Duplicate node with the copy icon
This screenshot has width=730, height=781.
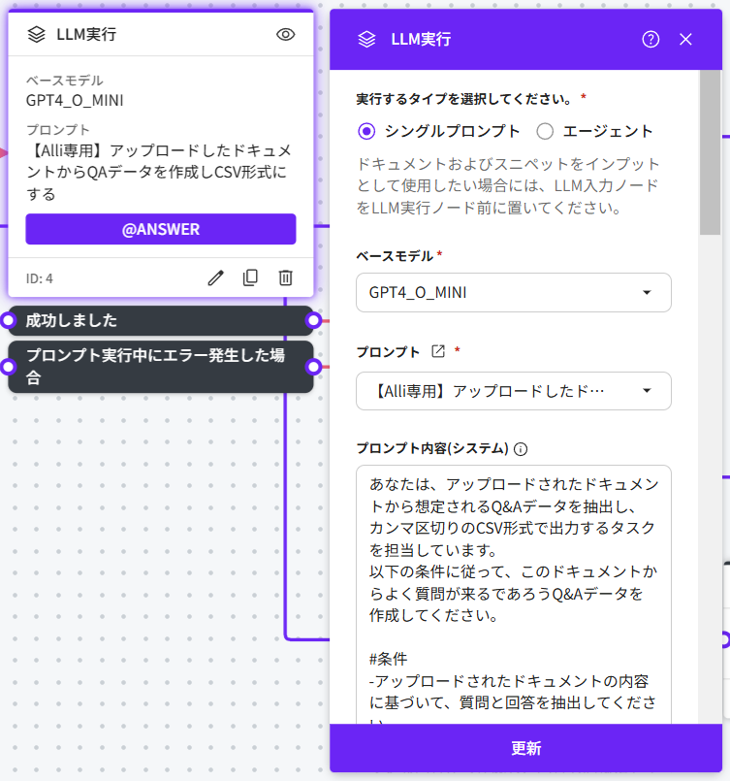tap(250, 278)
